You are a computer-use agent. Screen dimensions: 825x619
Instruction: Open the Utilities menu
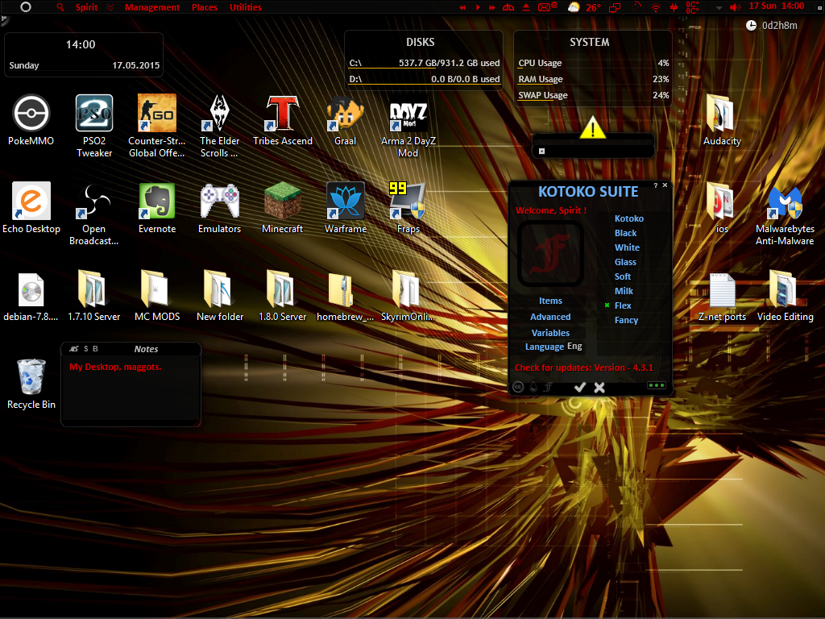point(245,7)
